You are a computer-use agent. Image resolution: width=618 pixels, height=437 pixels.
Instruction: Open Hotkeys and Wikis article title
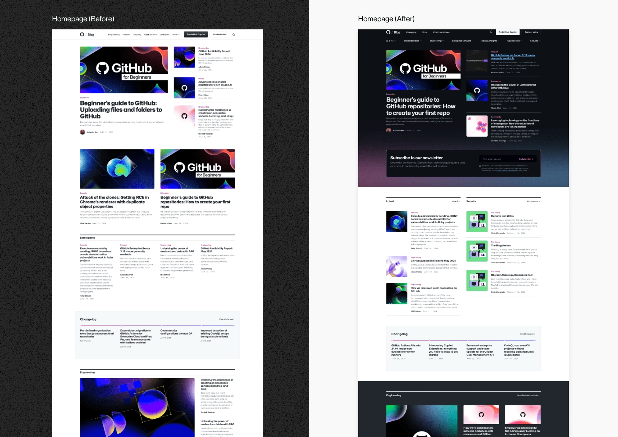502,216
